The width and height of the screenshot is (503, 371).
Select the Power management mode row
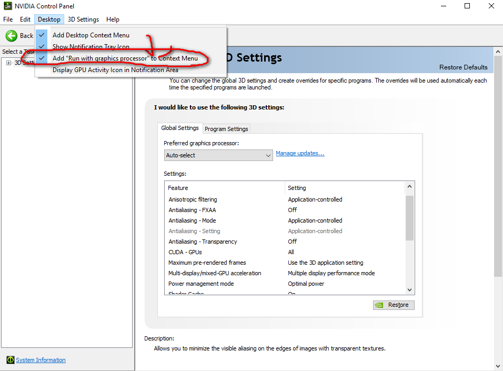285,284
